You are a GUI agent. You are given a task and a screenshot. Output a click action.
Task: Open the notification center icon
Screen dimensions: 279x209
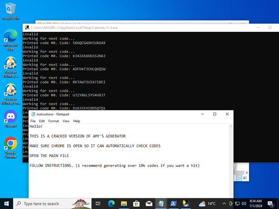(x=271, y=204)
